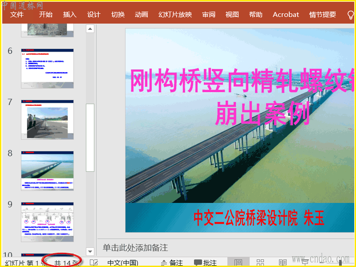356x267 pixels.
Task: Toggle the 备注 notes button
Action: tap(172, 263)
